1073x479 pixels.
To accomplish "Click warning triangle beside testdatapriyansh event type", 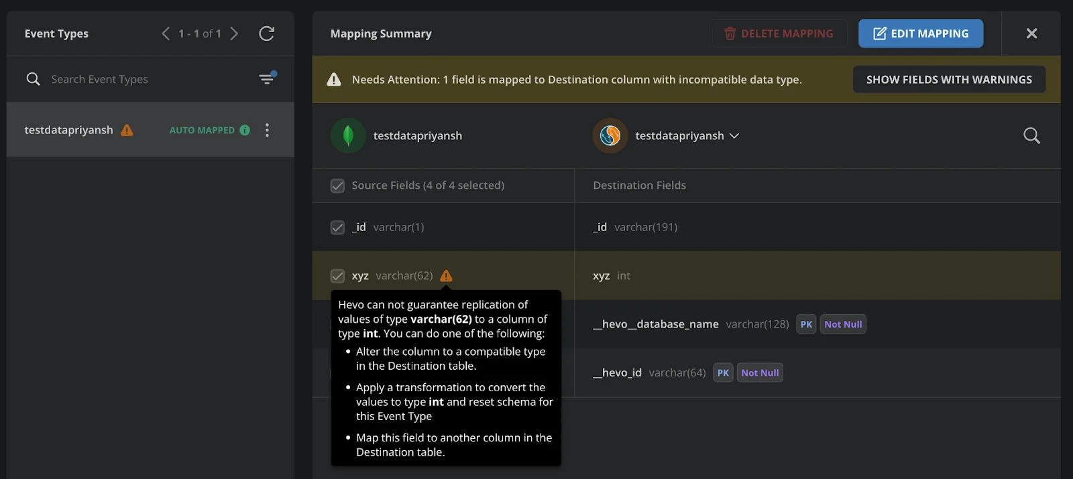I will (127, 130).
